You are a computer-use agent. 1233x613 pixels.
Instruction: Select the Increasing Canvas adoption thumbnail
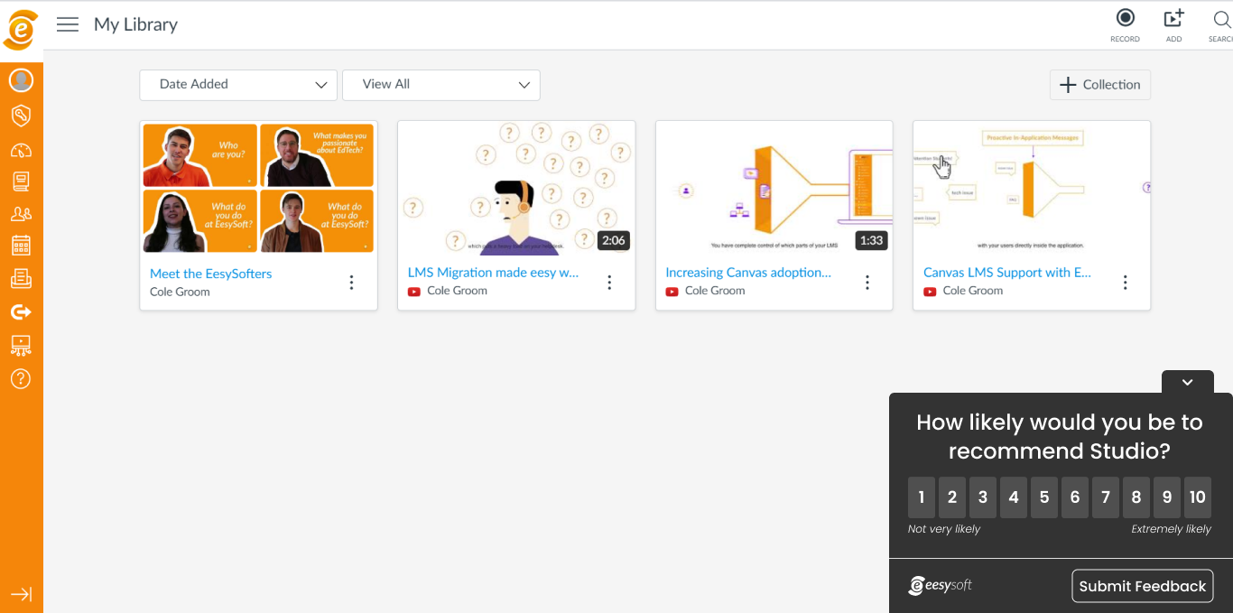774,188
